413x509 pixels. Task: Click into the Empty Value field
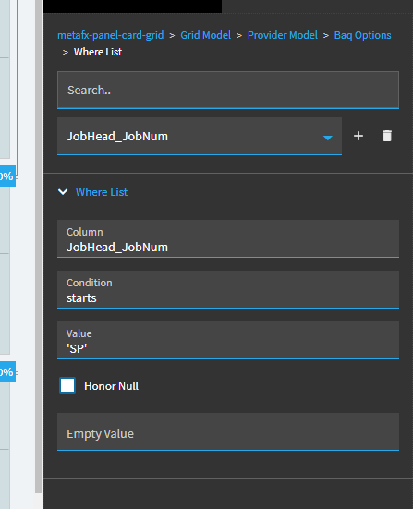coord(228,431)
